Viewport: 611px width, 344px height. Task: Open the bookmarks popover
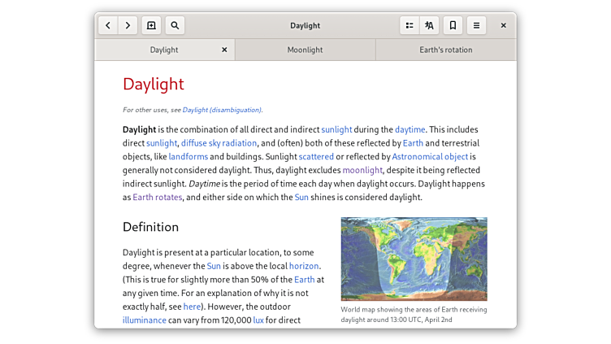[x=453, y=25]
